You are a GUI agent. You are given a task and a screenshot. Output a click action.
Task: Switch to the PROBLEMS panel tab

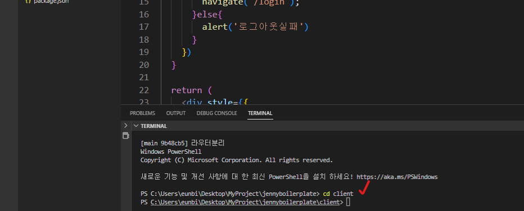142,113
